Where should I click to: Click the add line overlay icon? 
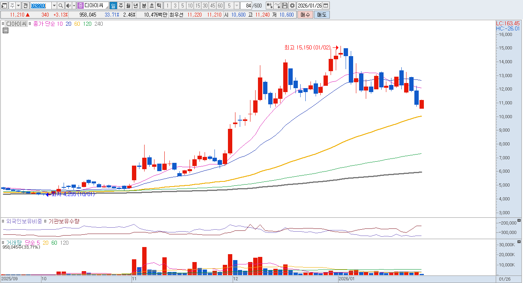[x=277, y=6]
